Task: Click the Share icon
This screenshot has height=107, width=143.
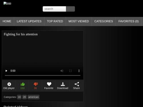Action: tap(77, 84)
